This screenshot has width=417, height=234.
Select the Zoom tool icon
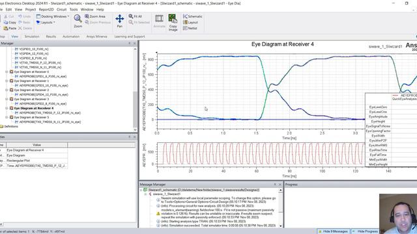[x=78, y=19]
